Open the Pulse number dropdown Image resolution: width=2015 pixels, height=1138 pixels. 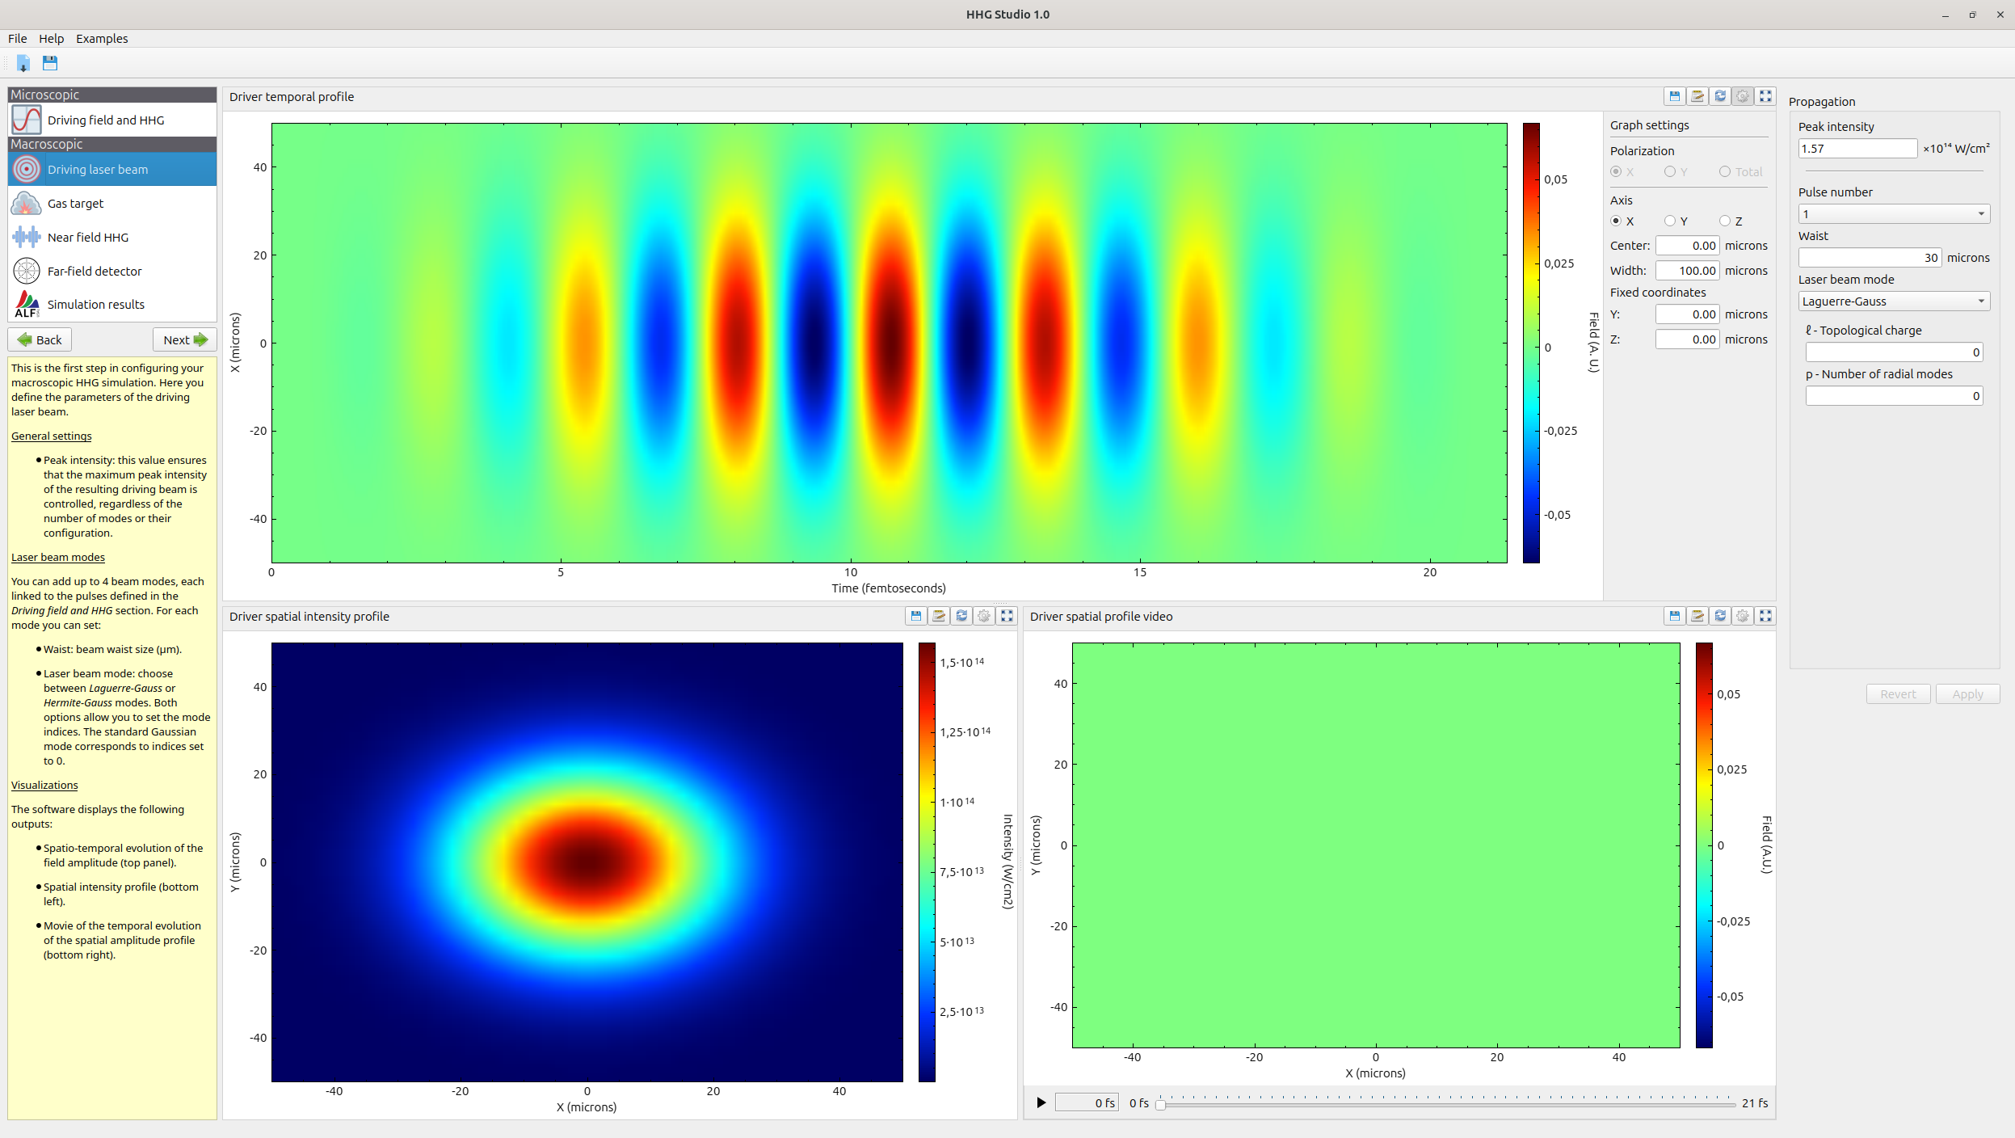coord(1893,214)
